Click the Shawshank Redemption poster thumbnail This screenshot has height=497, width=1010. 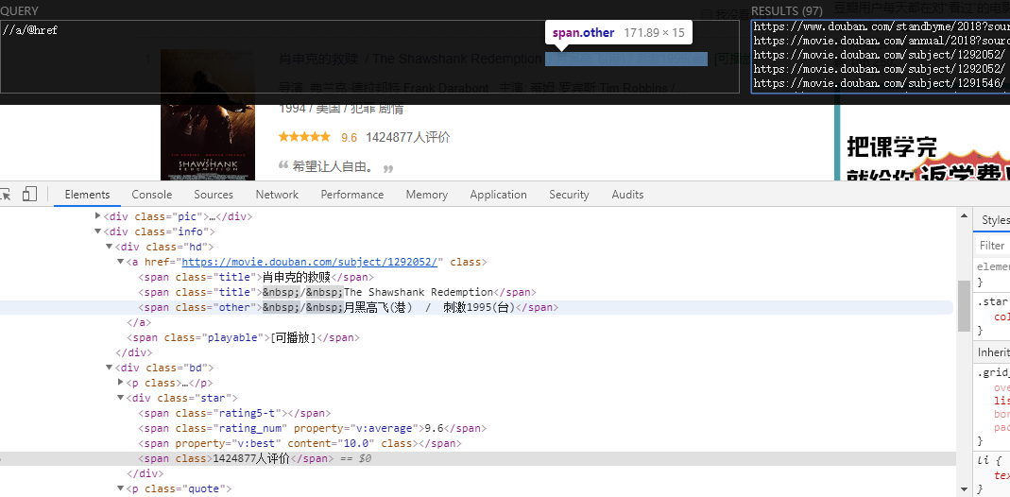tap(208, 114)
